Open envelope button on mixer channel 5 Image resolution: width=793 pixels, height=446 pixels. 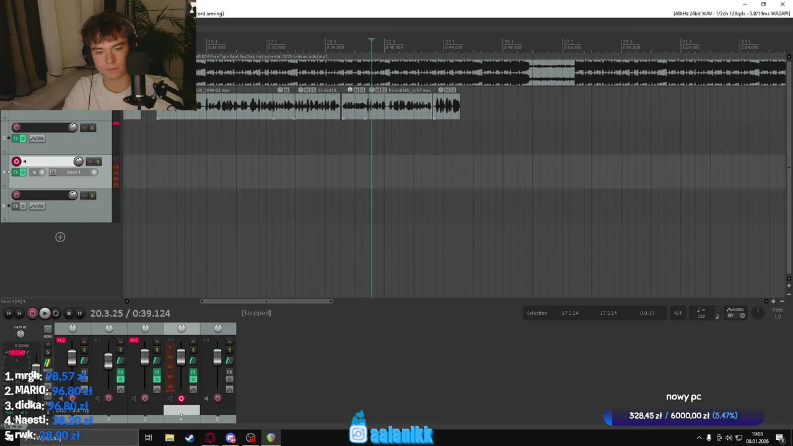[x=229, y=389]
